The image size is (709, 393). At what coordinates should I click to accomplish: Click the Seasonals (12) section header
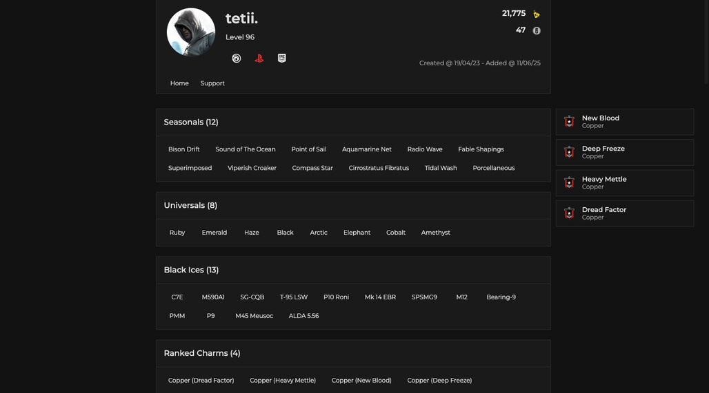pyautogui.click(x=191, y=123)
